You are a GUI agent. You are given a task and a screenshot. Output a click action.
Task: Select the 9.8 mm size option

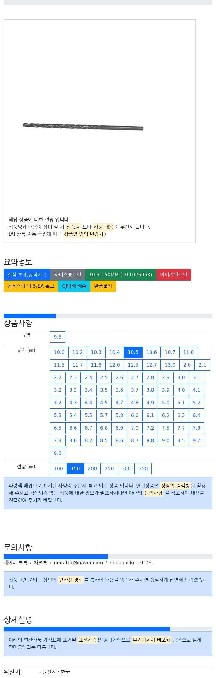(x=58, y=453)
